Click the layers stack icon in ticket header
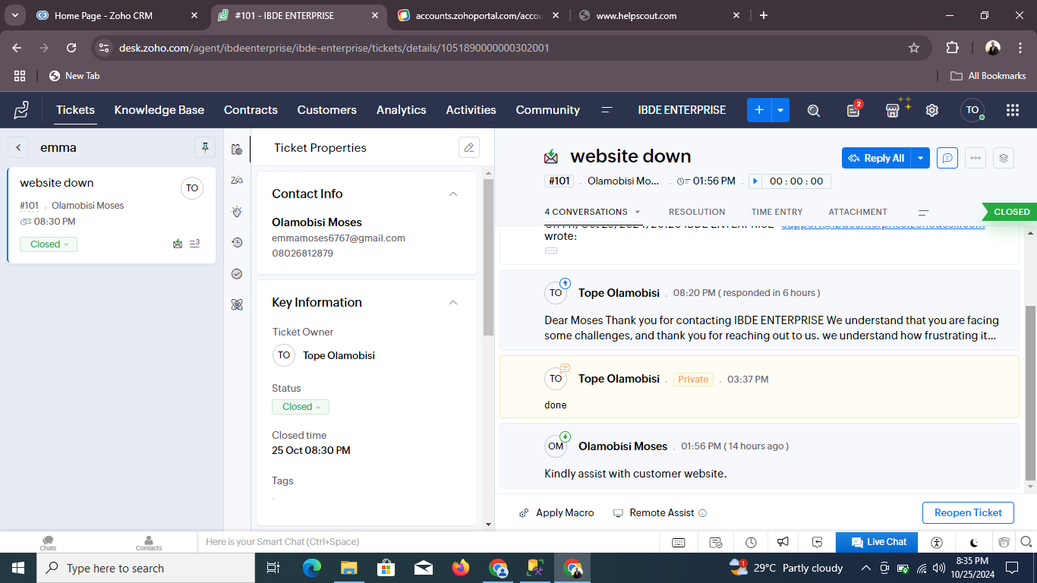Screen dimensions: 1037x583 click(x=1004, y=158)
